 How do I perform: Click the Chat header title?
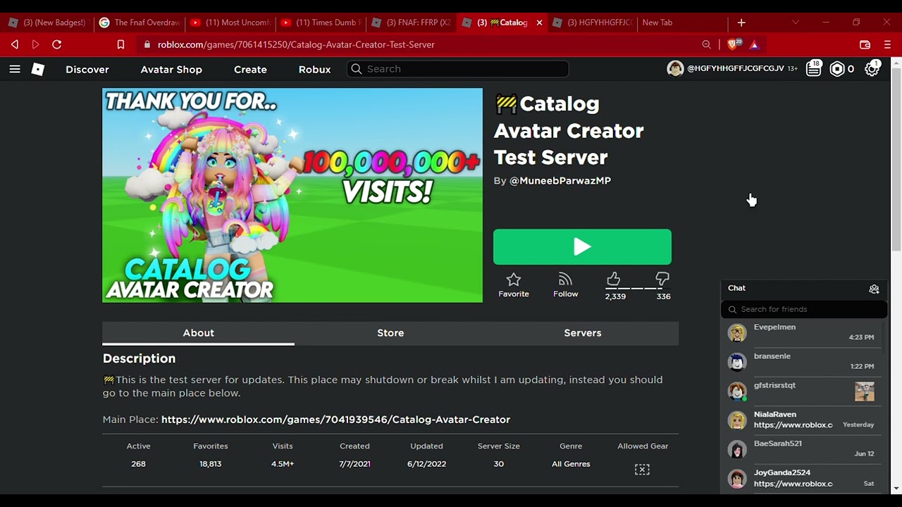tap(736, 288)
